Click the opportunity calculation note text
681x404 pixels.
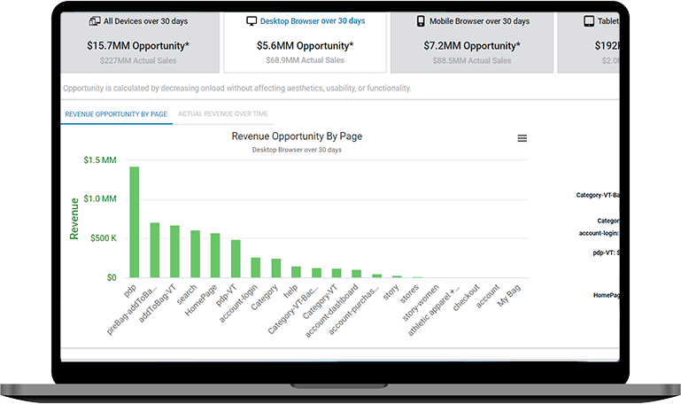click(236, 89)
